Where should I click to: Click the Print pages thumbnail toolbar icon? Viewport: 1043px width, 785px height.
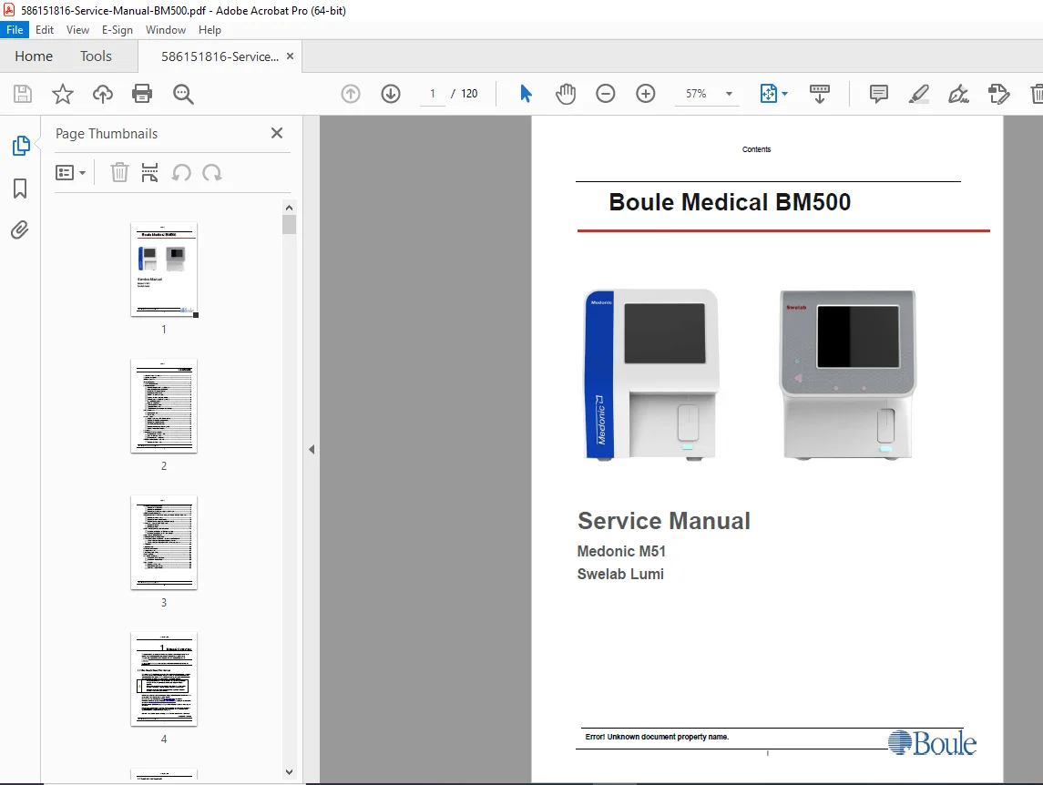(149, 173)
